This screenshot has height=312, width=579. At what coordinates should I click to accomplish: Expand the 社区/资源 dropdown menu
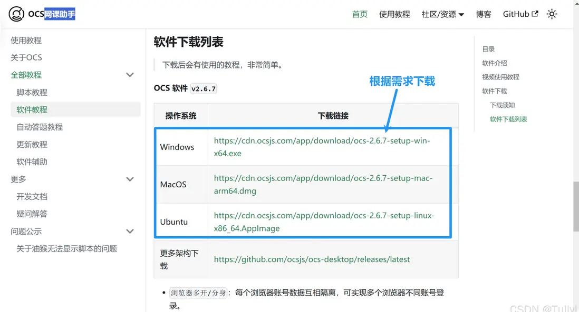(x=443, y=14)
